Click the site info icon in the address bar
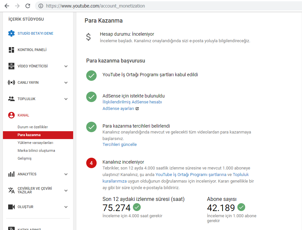The height and width of the screenshot is (230, 302). (40, 6)
